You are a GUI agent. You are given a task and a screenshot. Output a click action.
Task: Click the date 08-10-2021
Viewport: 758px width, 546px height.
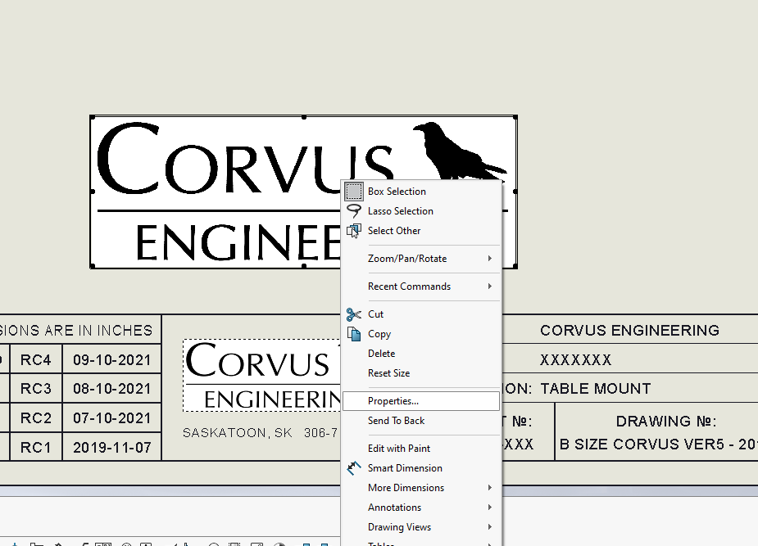point(111,389)
